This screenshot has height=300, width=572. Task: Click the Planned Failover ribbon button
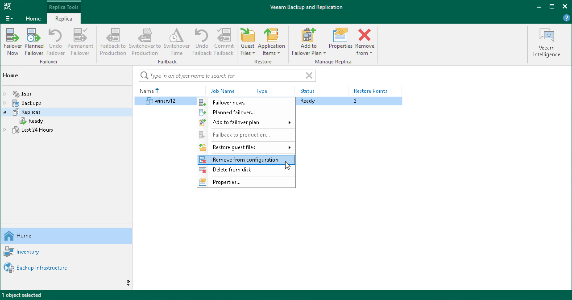(x=34, y=42)
